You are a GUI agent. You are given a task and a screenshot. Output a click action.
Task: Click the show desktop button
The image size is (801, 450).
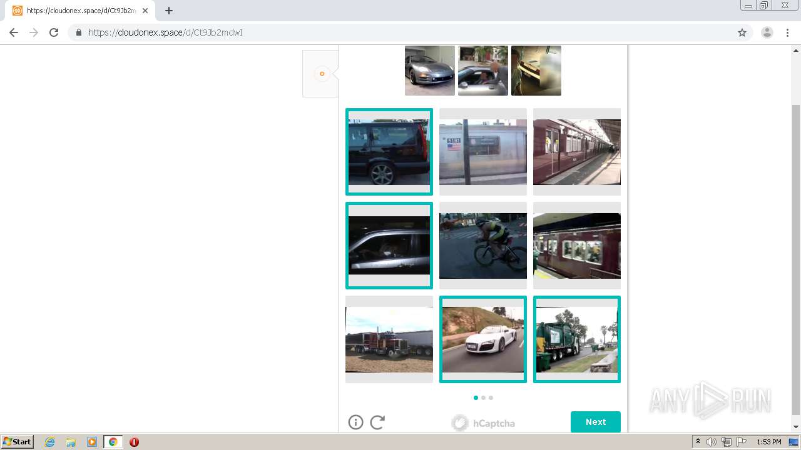794,442
